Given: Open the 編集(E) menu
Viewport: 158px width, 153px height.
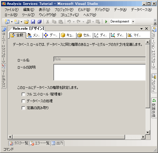Looking at the screenshot, I should tap(29, 10).
